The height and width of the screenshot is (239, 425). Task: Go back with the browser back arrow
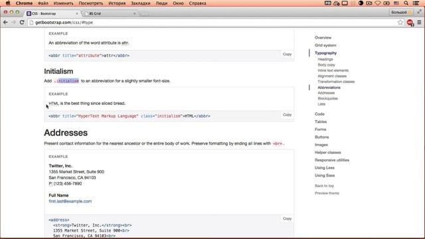pos(5,23)
